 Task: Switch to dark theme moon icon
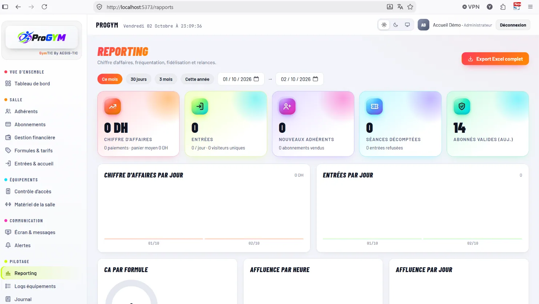[x=396, y=25]
